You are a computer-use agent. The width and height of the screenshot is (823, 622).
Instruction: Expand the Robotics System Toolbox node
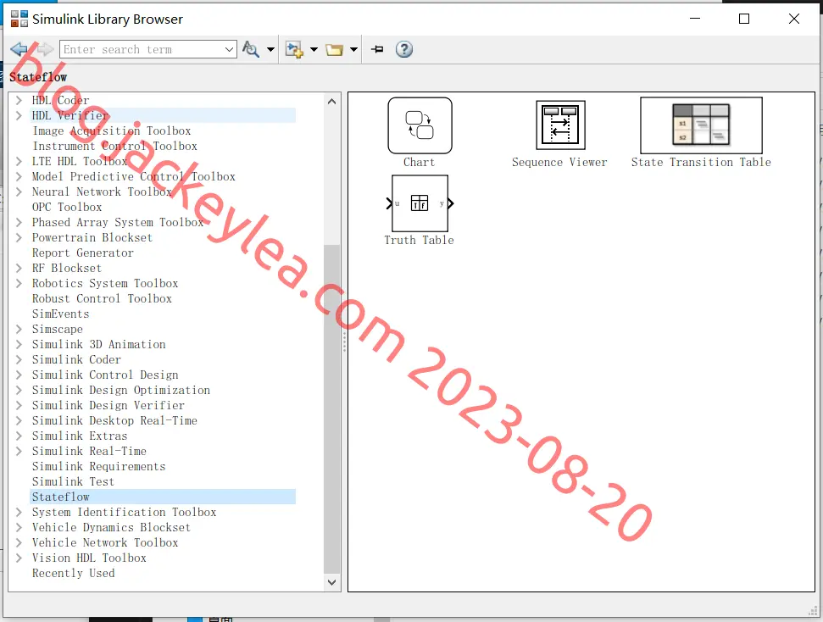click(19, 283)
